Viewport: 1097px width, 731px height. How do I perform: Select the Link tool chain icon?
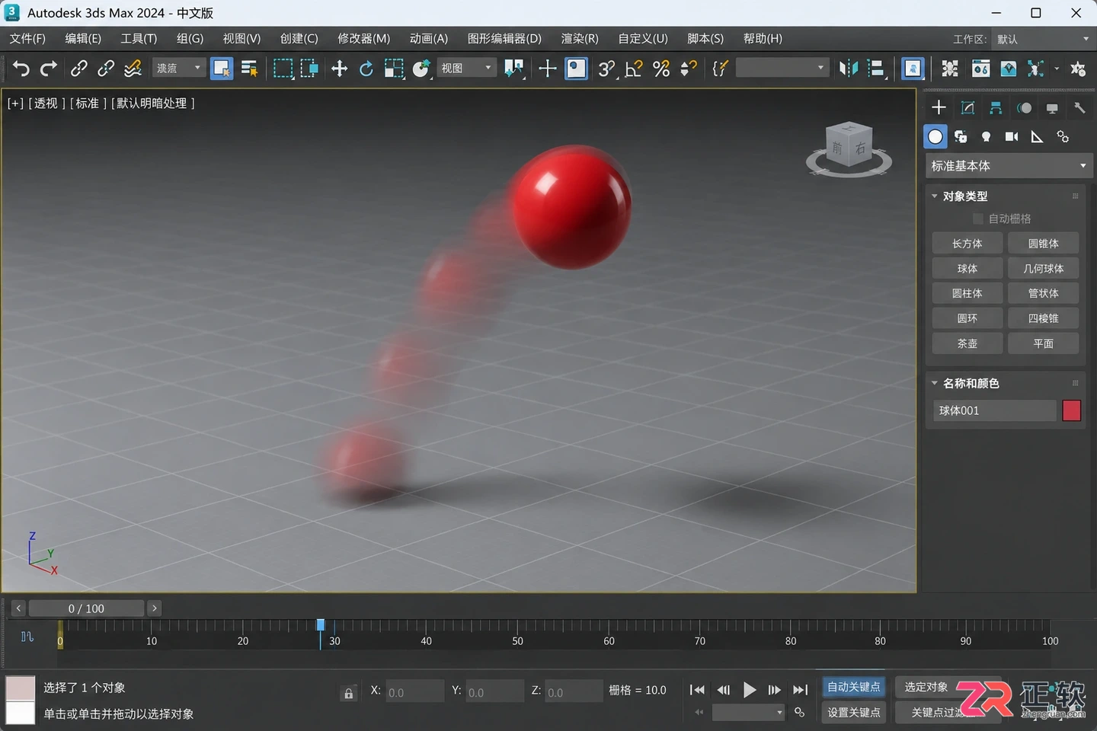[78, 69]
